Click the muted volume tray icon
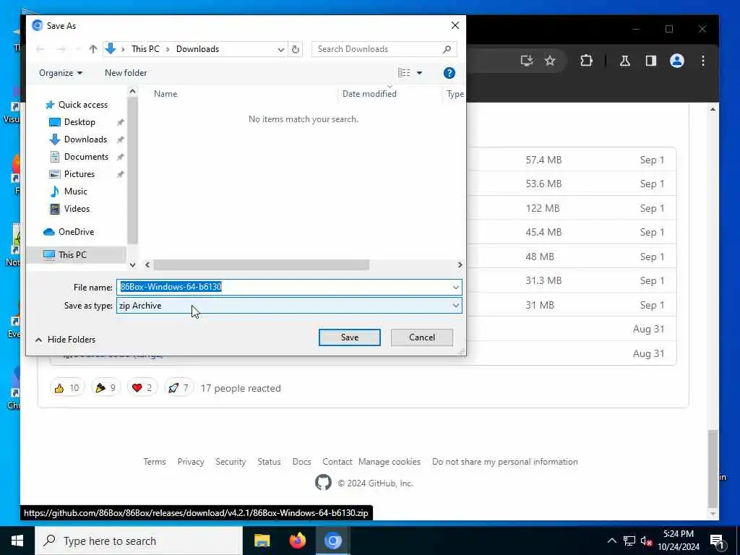The width and height of the screenshot is (740, 555). pyautogui.click(x=646, y=541)
